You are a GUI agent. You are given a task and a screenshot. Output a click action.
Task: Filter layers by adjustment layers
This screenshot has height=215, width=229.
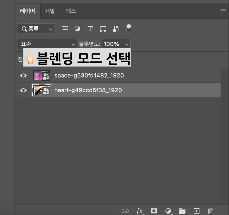tap(77, 29)
